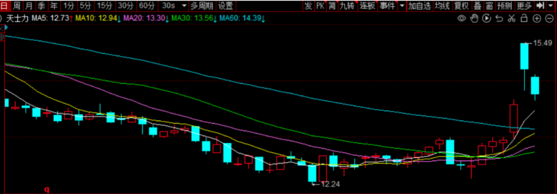Select the hand pan tool icon
557x194 pixels.
pyautogui.click(x=474, y=19)
